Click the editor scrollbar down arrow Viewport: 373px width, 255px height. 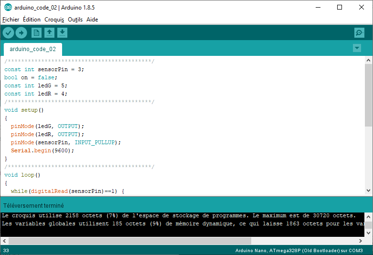(368, 191)
